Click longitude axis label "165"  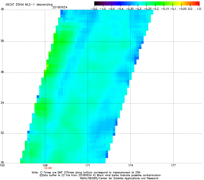point(2,166)
